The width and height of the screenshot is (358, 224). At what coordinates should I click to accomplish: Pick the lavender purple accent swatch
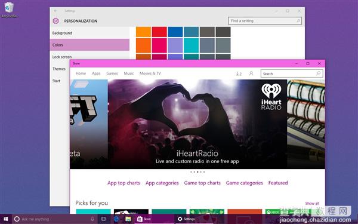(175, 45)
